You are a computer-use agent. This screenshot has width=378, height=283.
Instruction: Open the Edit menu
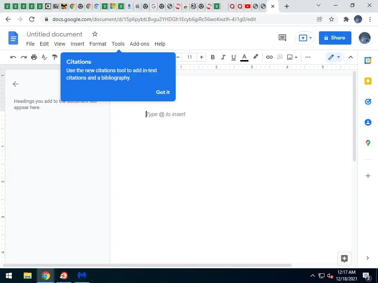44,44
